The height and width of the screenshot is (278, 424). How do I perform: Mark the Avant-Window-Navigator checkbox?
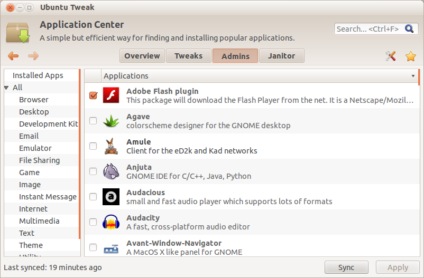pos(93,247)
